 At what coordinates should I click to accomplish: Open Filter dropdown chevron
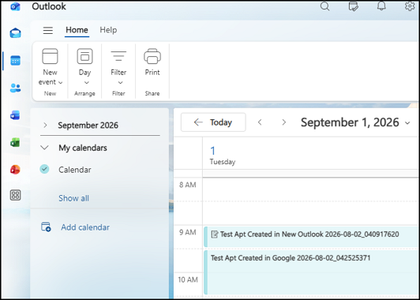[x=120, y=82]
